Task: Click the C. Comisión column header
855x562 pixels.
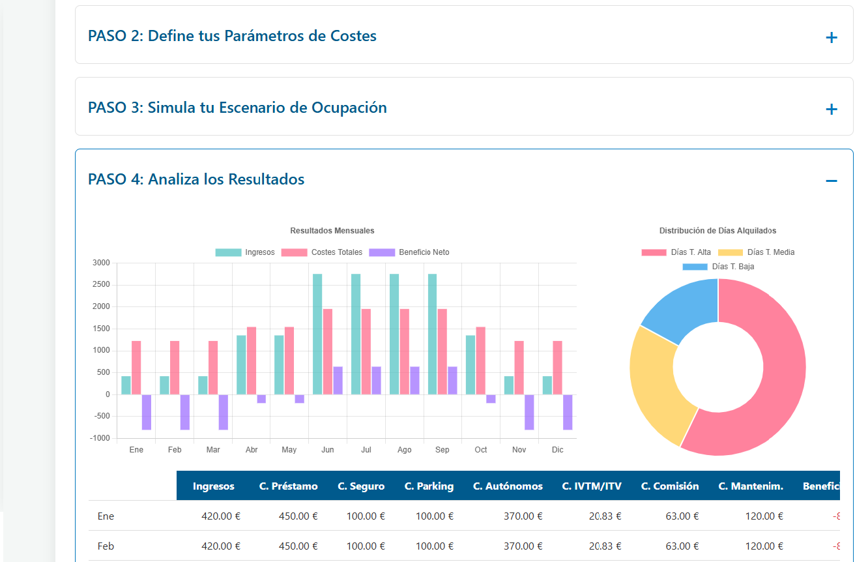Action: 669,486
